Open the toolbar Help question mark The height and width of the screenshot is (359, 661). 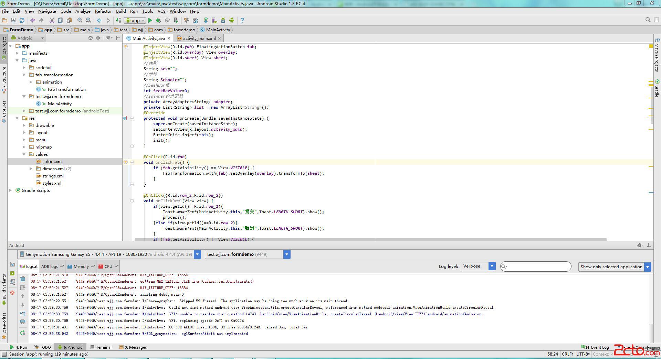[x=242, y=21]
